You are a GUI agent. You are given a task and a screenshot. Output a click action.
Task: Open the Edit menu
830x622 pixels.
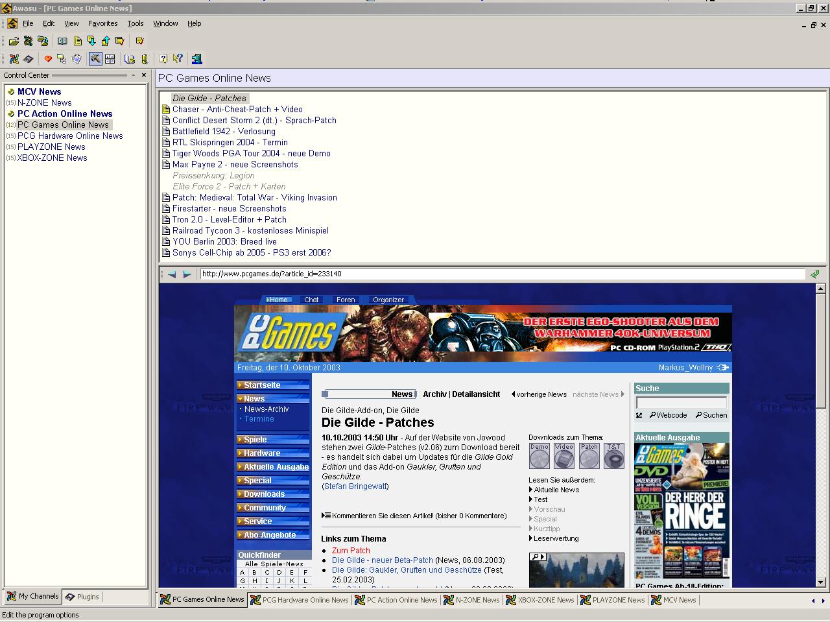coord(49,23)
